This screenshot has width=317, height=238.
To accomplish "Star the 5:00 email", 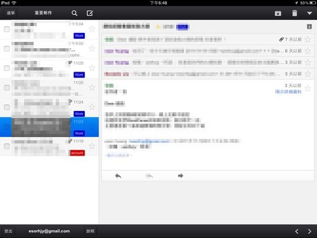I will point(92,48).
